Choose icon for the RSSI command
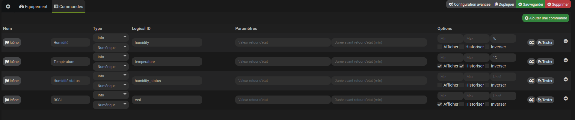The image size is (575, 120). pyautogui.click(x=12, y=100)
